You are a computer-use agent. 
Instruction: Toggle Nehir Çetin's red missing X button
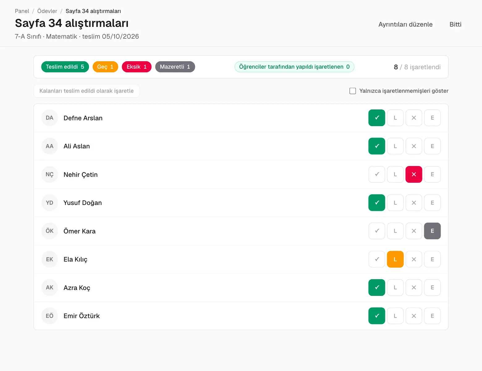pyautogui.click(x=414, y=174)
